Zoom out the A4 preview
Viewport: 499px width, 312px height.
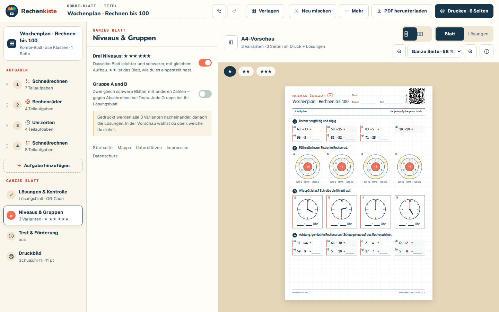[399, 51]
